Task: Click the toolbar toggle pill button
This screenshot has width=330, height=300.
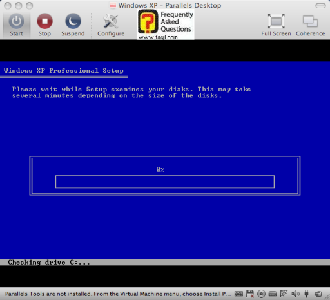Action: 320,6
